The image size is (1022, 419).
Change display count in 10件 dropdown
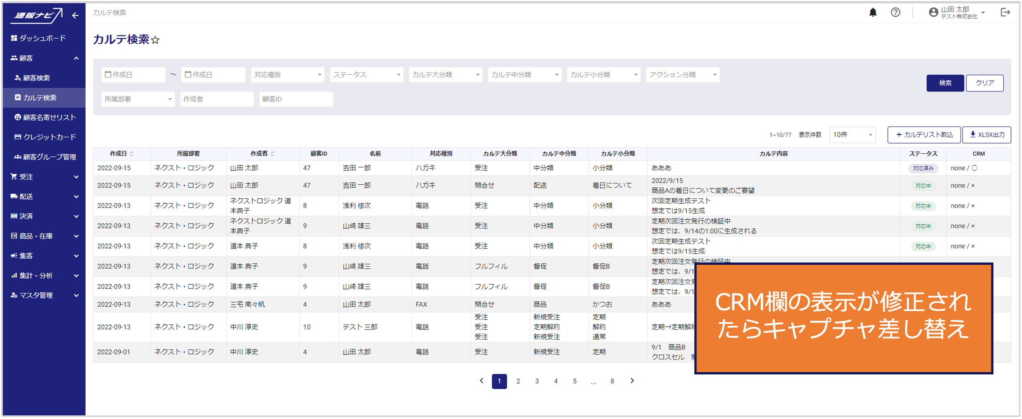click(852, 135)
